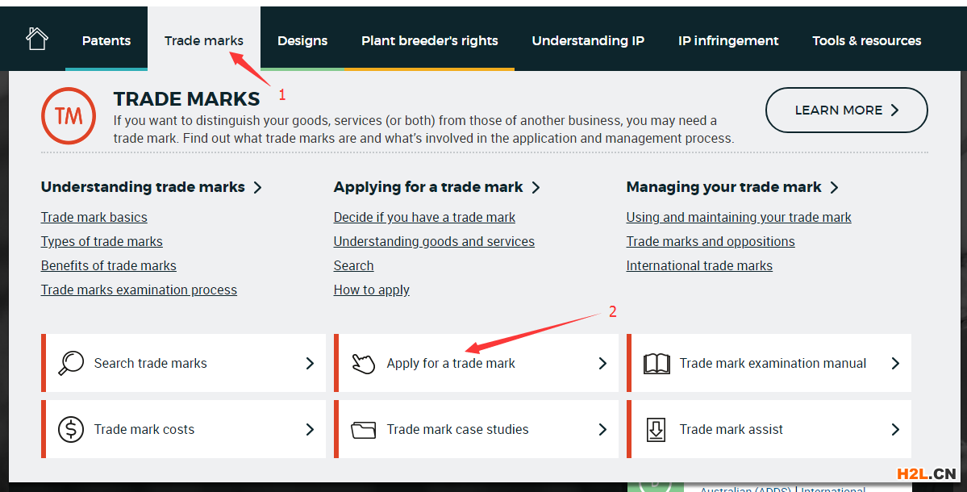967x492 pixels.
Task: Expand Understanding trade marks heading chevron
Action: tap(258, 187)
